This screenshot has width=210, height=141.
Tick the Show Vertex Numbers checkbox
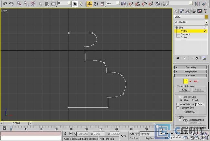coord(180,120)
